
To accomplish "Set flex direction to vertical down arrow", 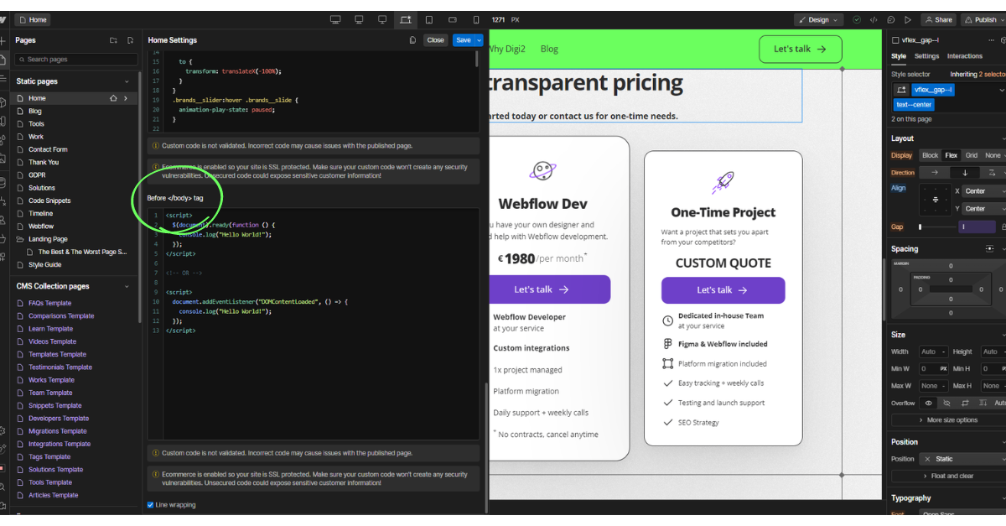I will click(x=965, y=172).
